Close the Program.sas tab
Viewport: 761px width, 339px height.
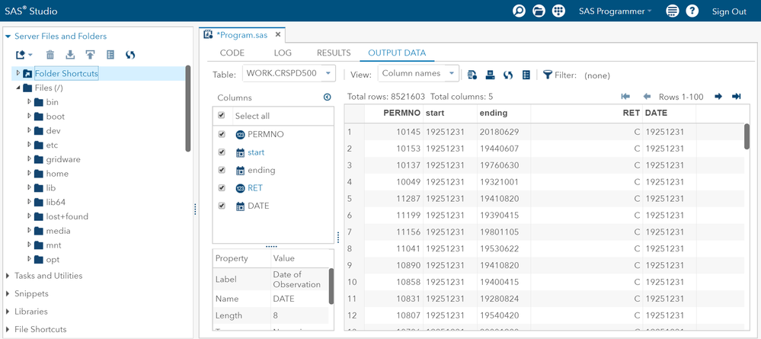click(278, 34)
